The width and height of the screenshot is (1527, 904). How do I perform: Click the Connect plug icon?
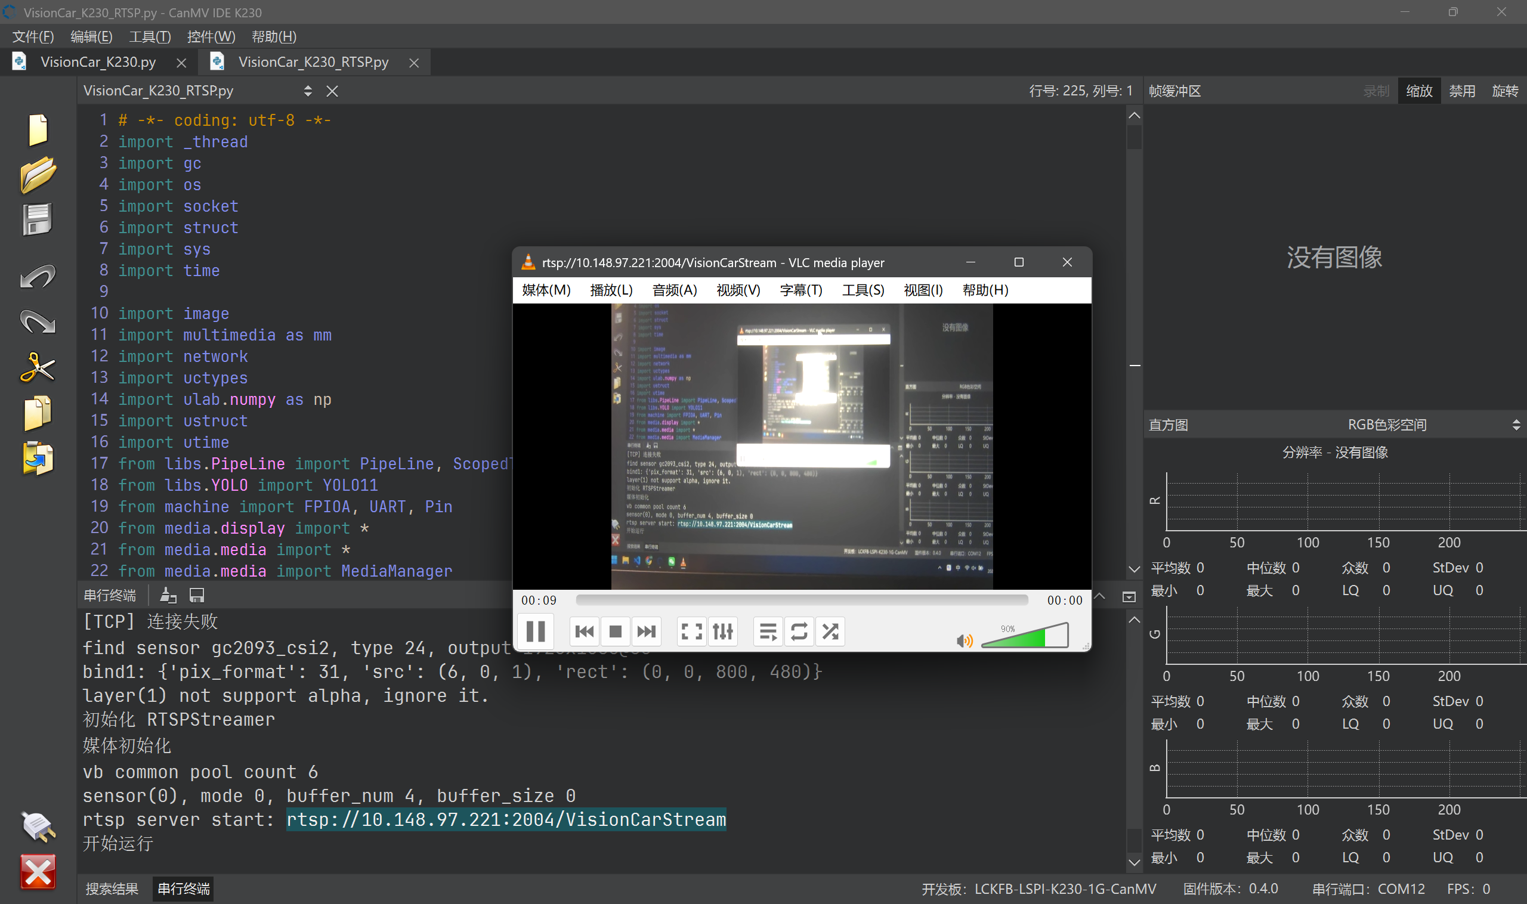pos(38,826)
